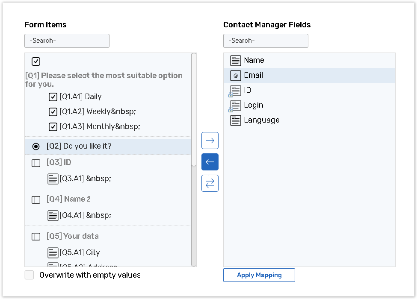Image resolution: width=417 pixels, height=299 pixels.
Task: Click the locked ID field icon
Action: pos(235,91)
